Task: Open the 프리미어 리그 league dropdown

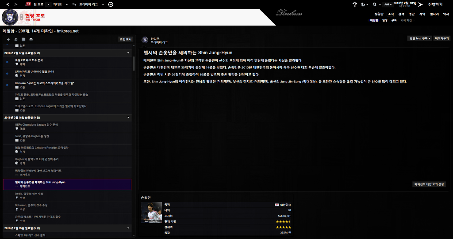Action: pyautogui.click(x=103, y=4)
